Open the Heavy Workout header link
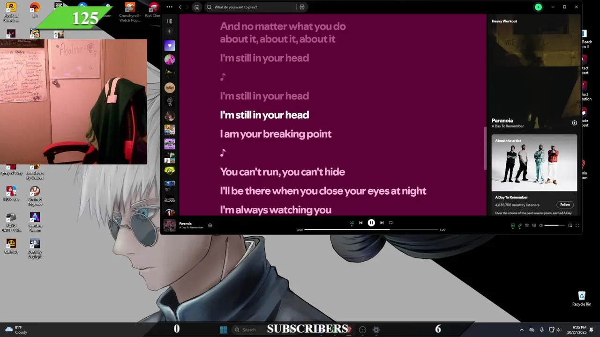The image size is (600, 337). point(504,21)
